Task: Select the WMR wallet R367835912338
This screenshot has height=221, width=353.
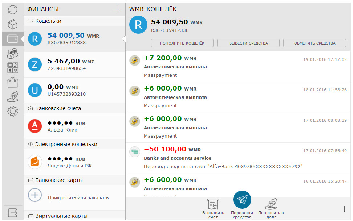Action: pyautogui.click(x=74, y=39)
